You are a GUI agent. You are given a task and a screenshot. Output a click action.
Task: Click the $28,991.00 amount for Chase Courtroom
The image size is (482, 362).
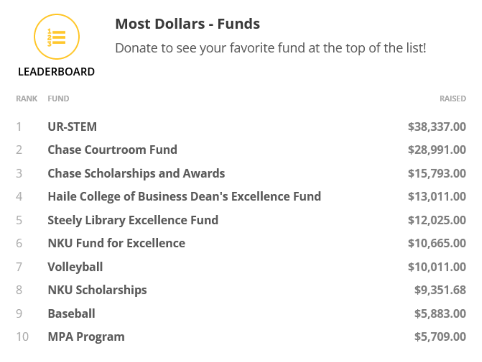(x=437, y=150)
